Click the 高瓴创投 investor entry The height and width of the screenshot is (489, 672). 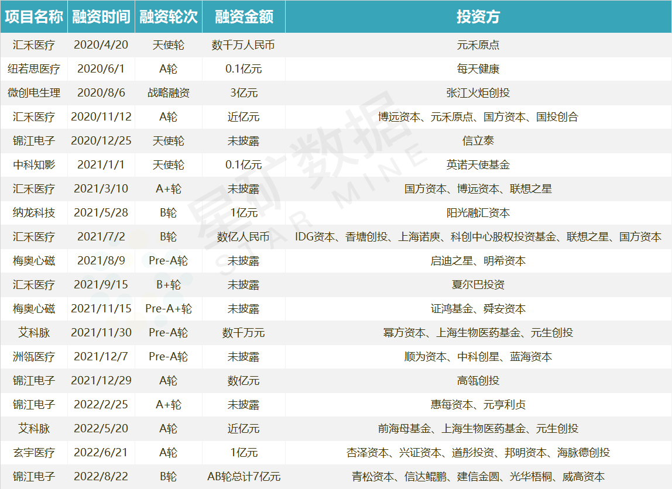478,380
